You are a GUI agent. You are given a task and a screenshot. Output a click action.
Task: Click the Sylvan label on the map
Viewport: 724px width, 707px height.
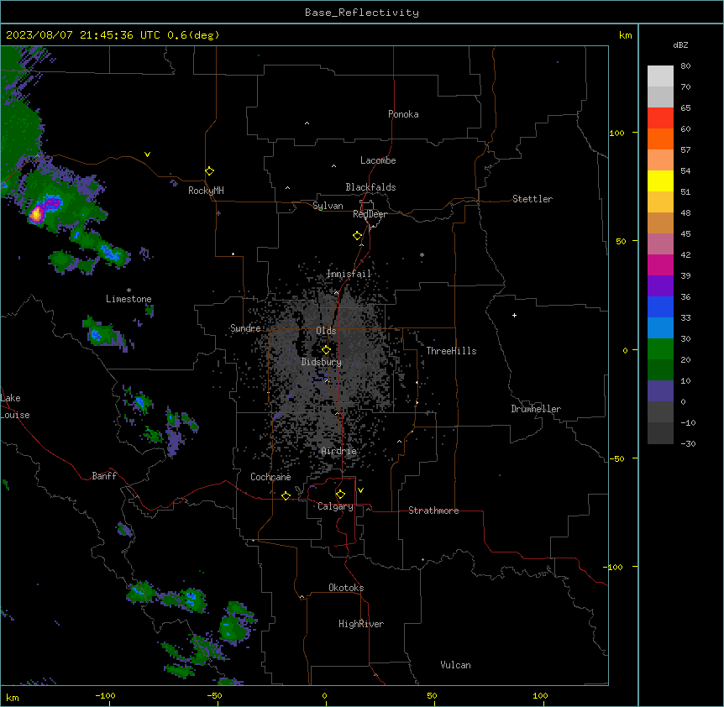(328, 206)
